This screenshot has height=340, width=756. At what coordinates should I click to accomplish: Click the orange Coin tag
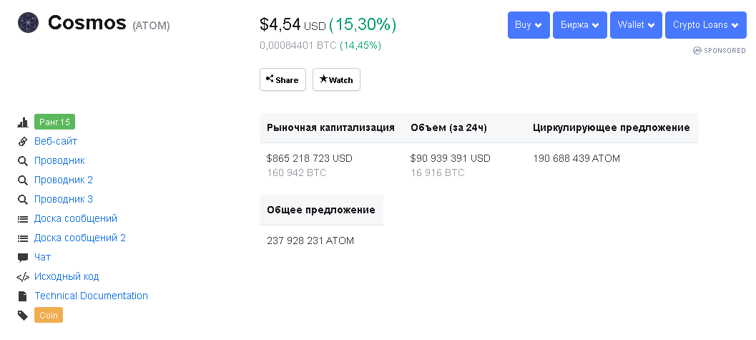coord(49,316)
